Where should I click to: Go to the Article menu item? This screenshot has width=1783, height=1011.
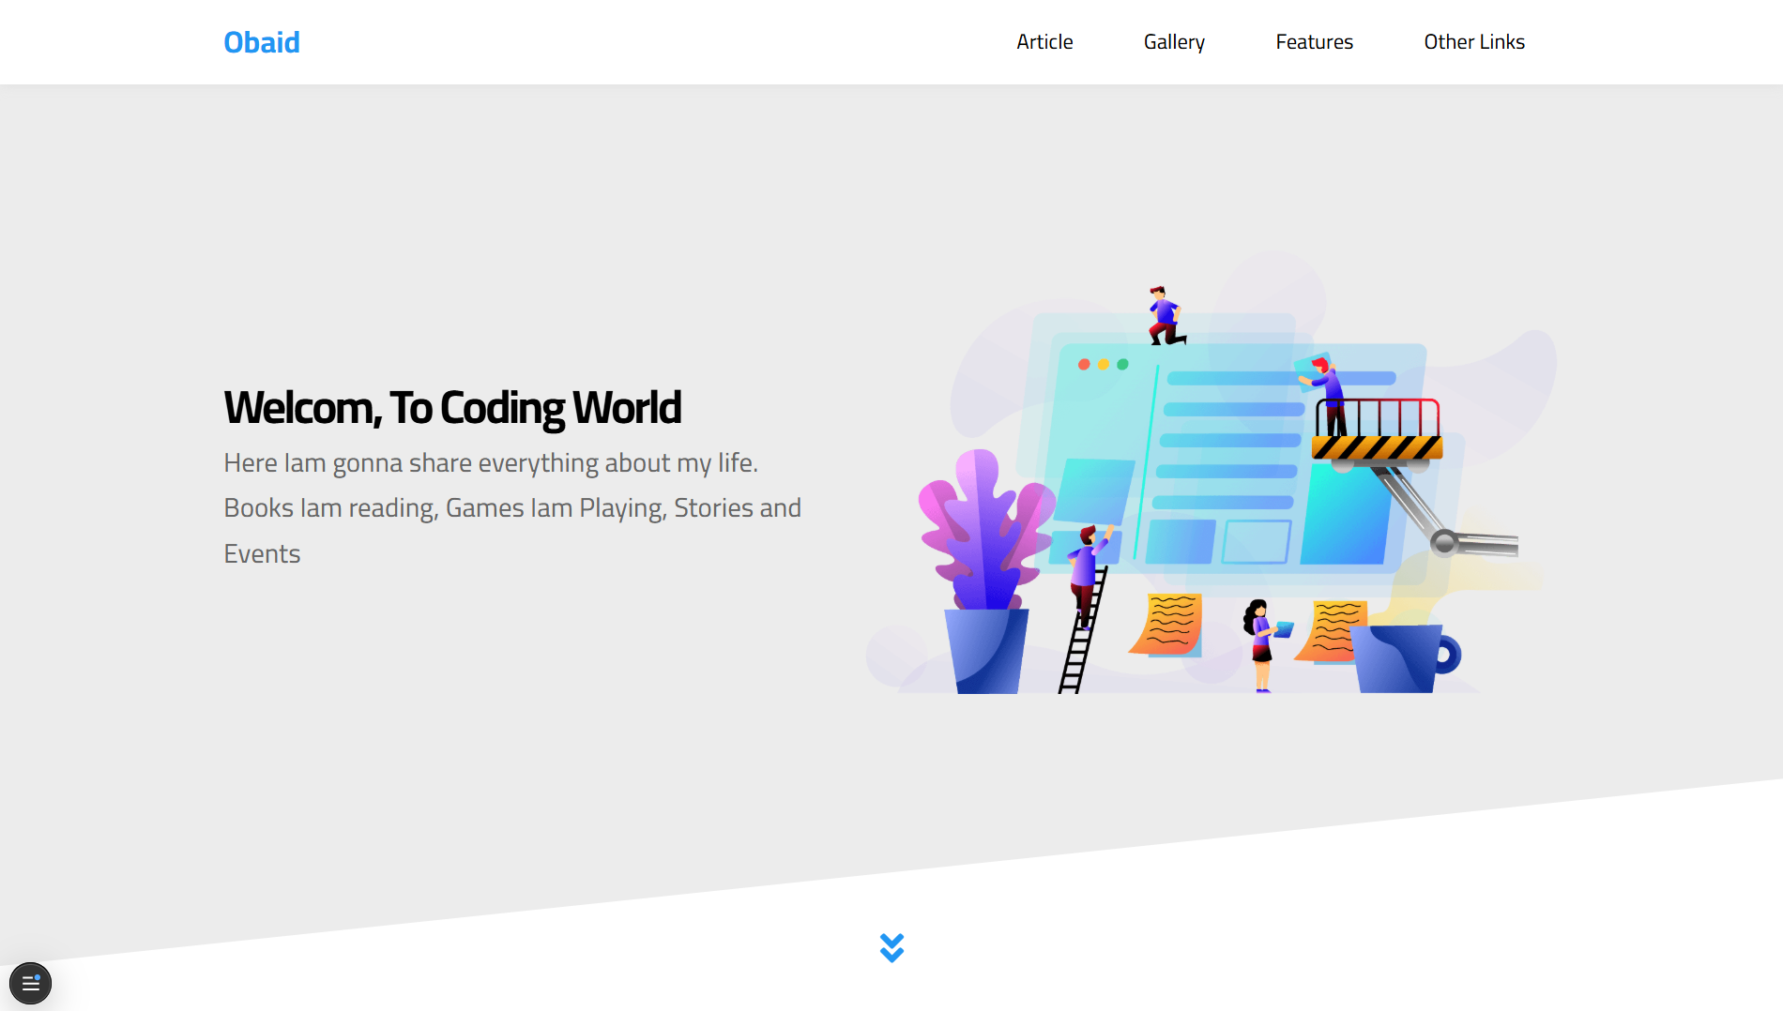point(1044,42)
